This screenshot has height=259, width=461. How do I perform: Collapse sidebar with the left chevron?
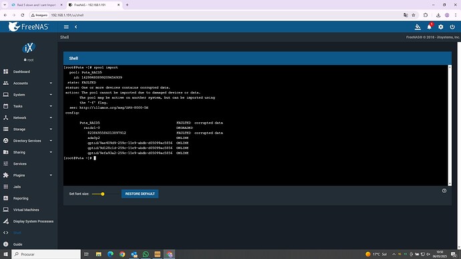(76, 27)
